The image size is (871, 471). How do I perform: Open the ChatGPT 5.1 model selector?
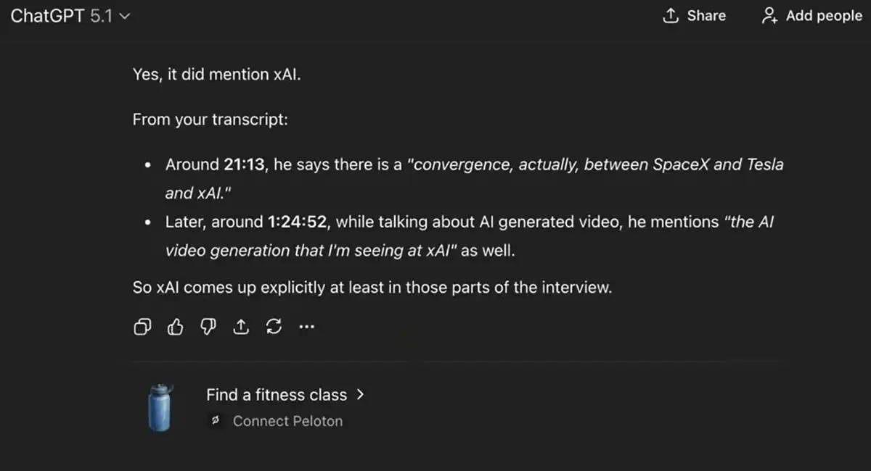(62, 16)
